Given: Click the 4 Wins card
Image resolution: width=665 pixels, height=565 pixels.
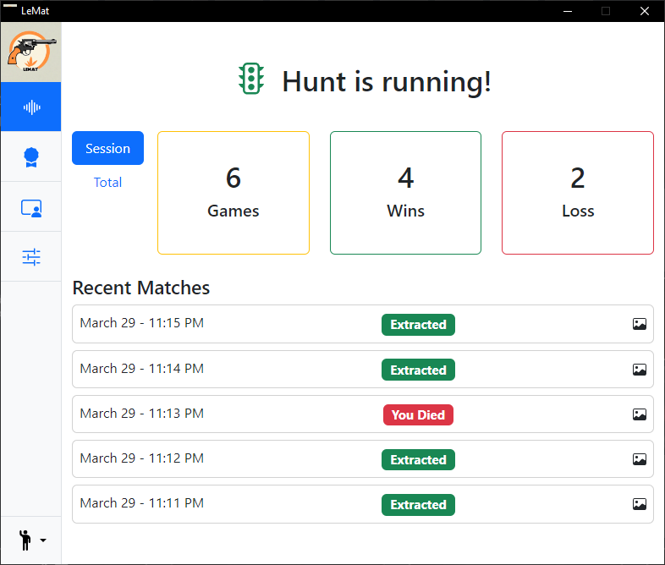Looking at the screenshot, I should tap(405, 193).
